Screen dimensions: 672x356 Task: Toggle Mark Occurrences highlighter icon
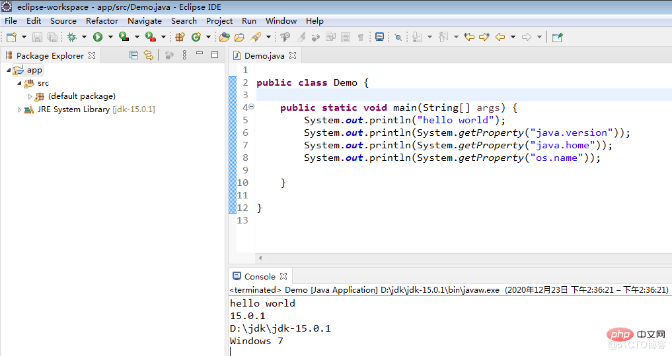click(301, 37)
